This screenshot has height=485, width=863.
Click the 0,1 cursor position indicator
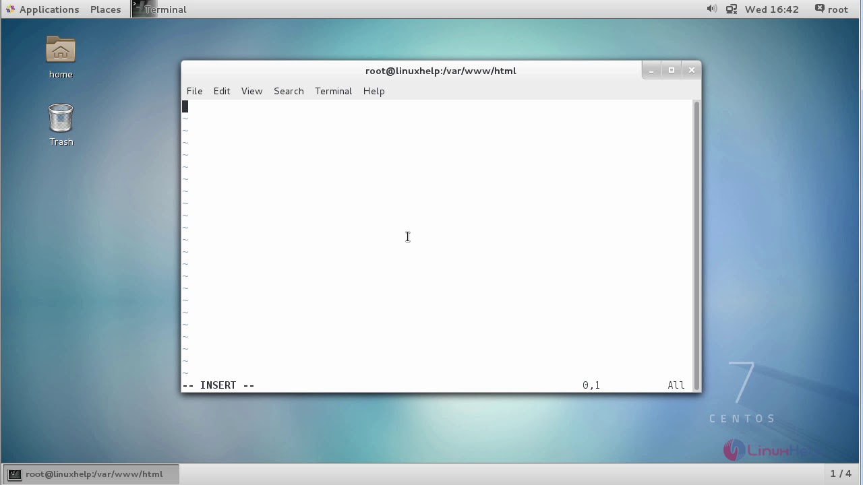click(591, 385)
